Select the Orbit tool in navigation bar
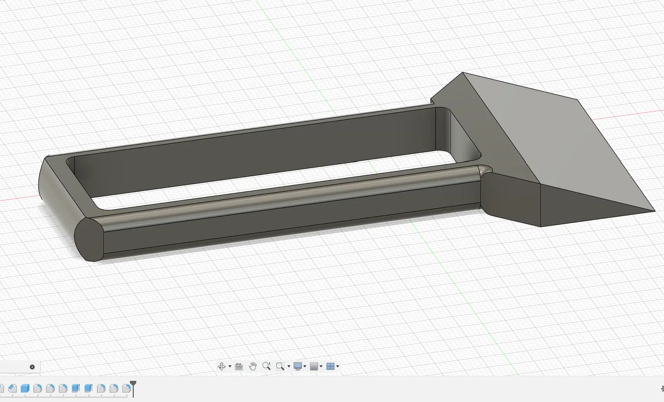 tap(222, 366)
